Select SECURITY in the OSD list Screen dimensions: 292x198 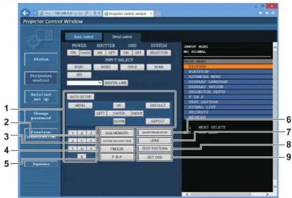[x=228, y=112]
